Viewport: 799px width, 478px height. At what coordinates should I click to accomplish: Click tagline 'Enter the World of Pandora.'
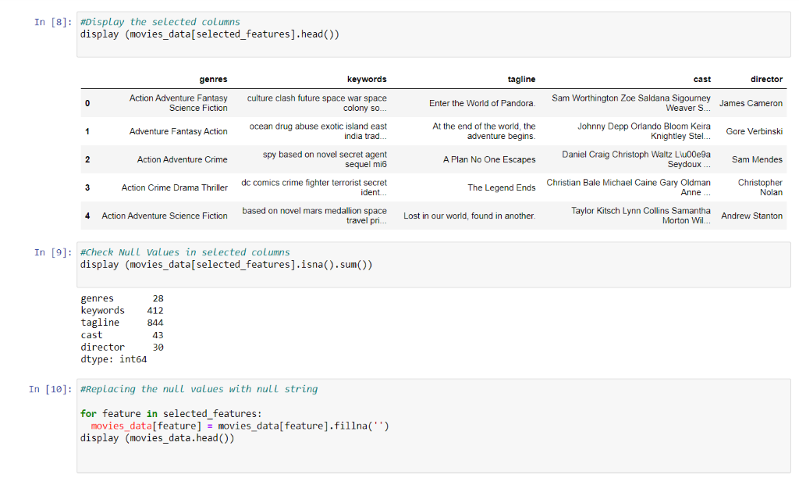point(482,103)
